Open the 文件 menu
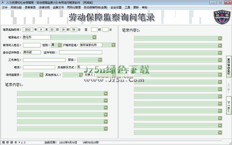232x145 pixels. coord(5,8)
